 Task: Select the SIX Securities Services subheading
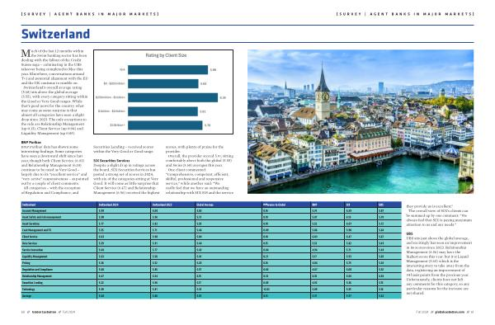111,161
